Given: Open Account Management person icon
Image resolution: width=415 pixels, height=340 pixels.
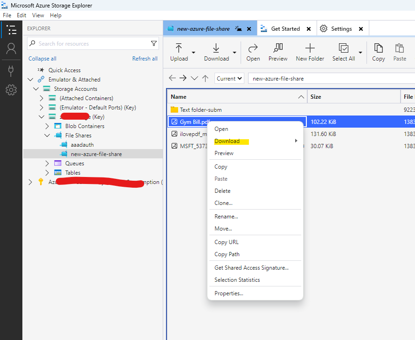Looking at the screenshot, I should 11,49.
